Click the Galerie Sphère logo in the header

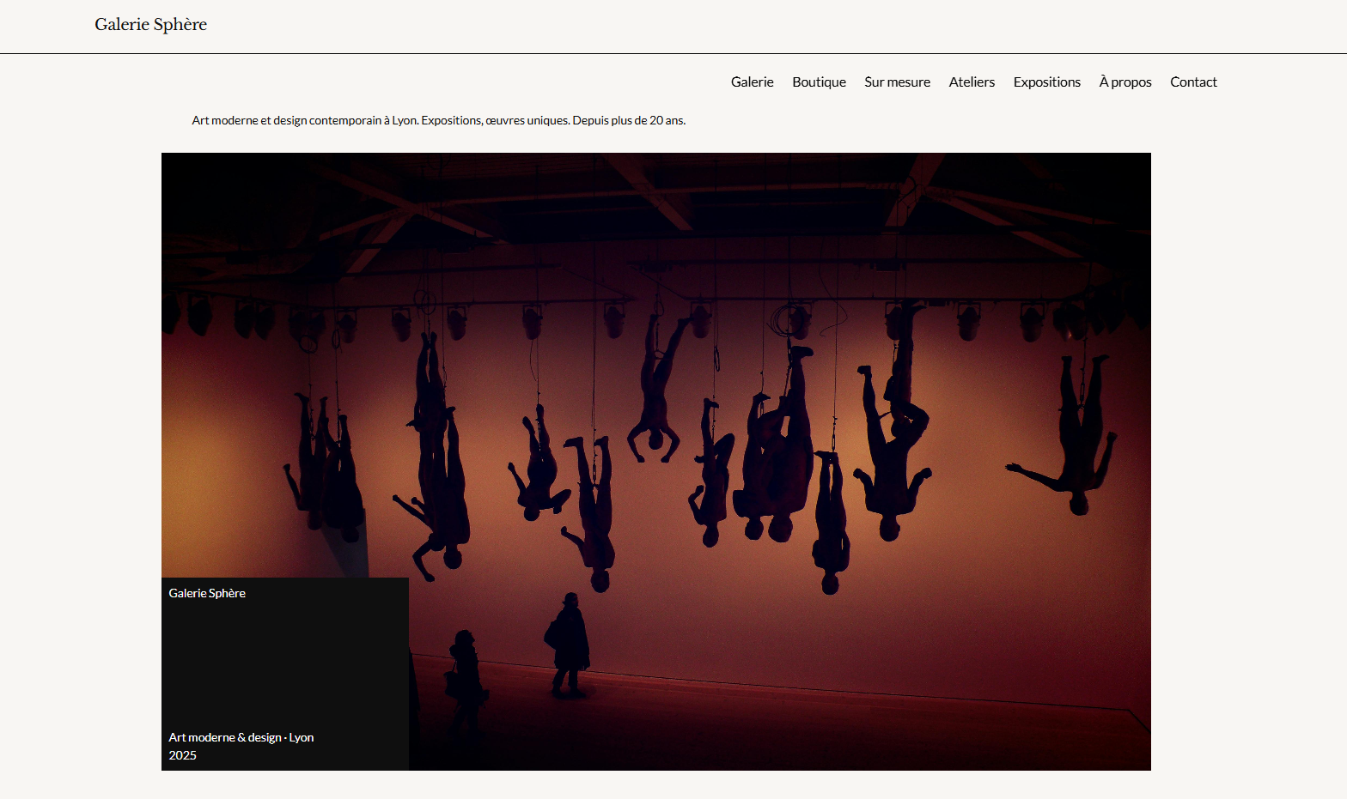click(150, 25)
